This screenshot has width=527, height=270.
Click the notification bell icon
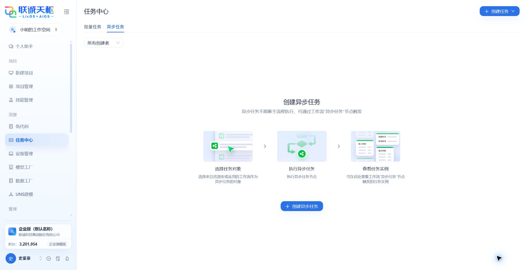pos(67,259)
